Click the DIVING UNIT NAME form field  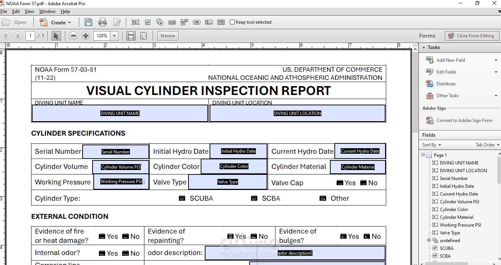(x=120, y=113)
